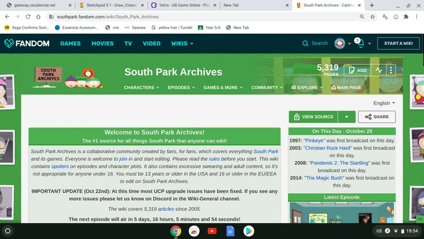Click the scroll-to-top arrow button
Image resolution: width=424 pixels, height=239 pixels.
(x=420, y=219)
